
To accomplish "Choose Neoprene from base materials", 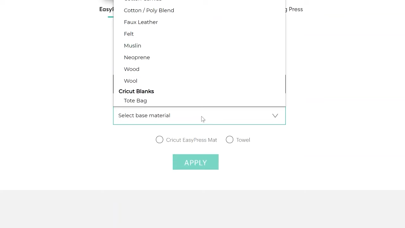I will (x=137, y=57).
